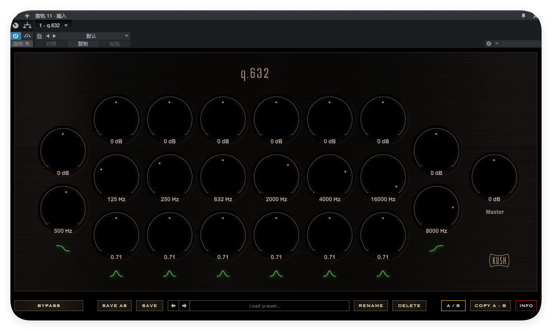The width and height of the screenshot is (552, 331).
Task: Click the 125 Hz frequency knob
Action: [x=116, y=176]
